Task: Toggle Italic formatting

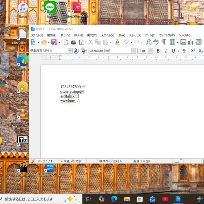Action: tap(166, 51)
